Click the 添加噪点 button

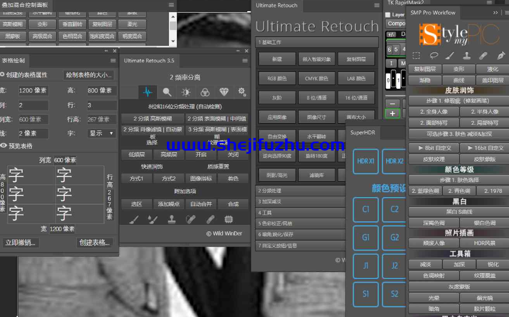coord(168,204)
